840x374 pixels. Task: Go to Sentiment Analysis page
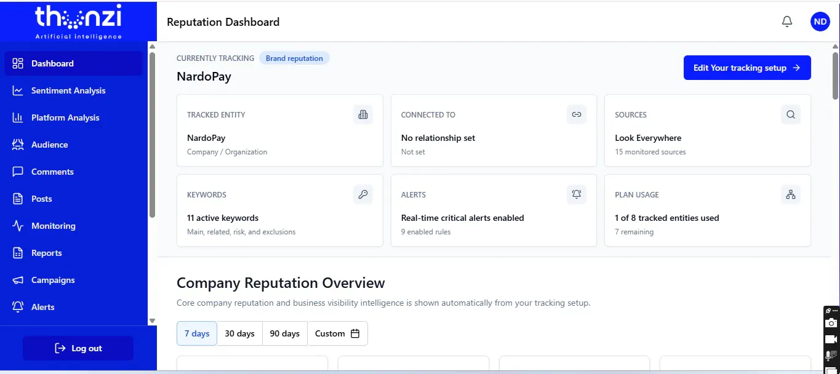point(74,90)
